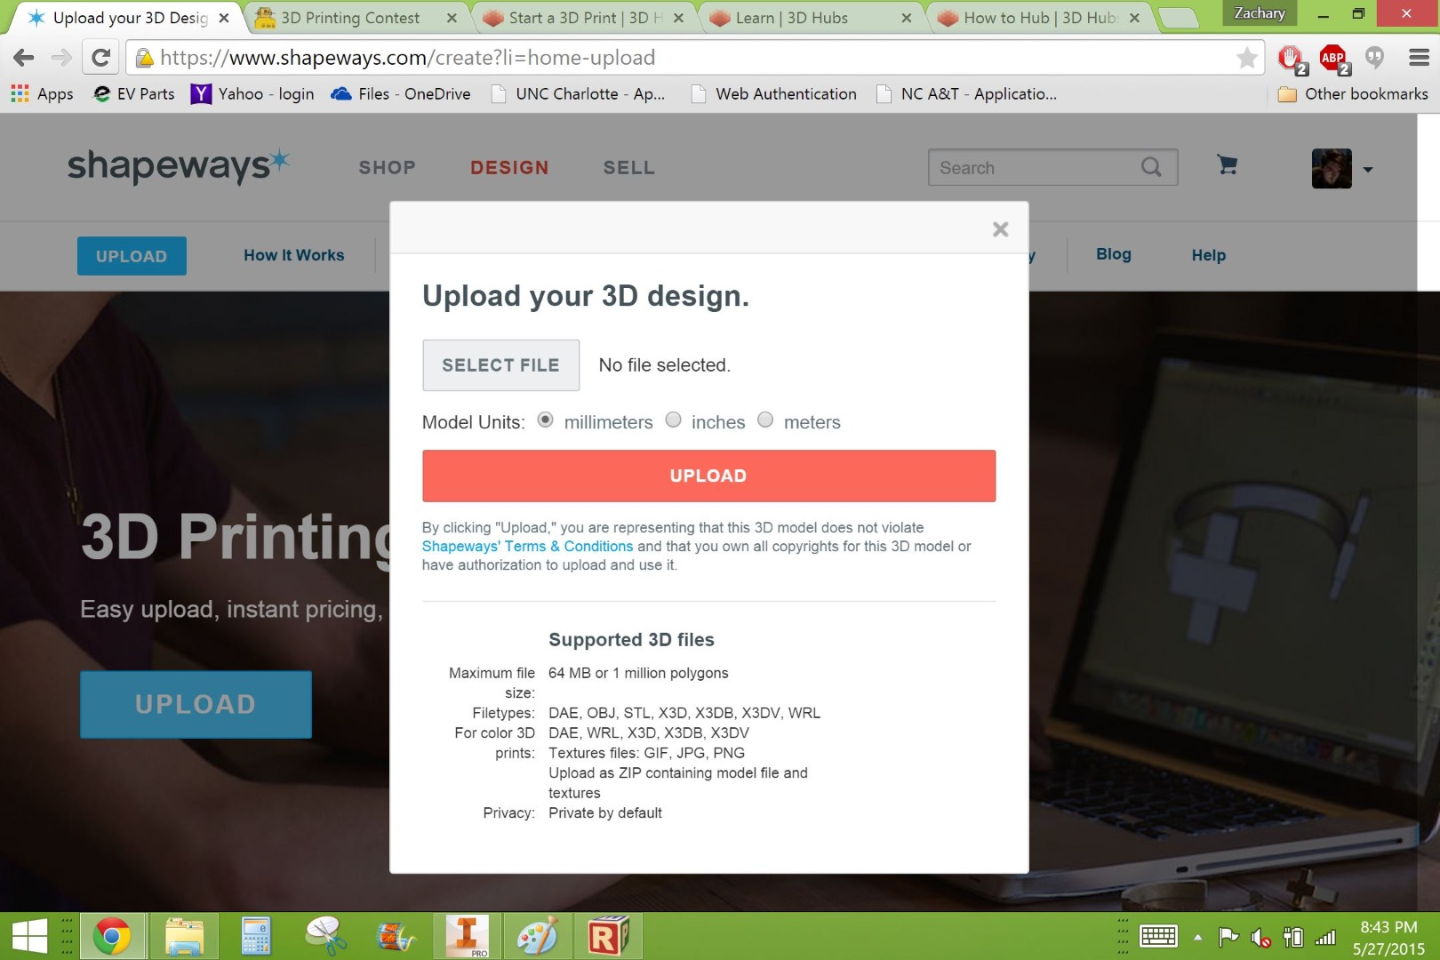Close the Upload your 3D Design tab

point(224,18)
